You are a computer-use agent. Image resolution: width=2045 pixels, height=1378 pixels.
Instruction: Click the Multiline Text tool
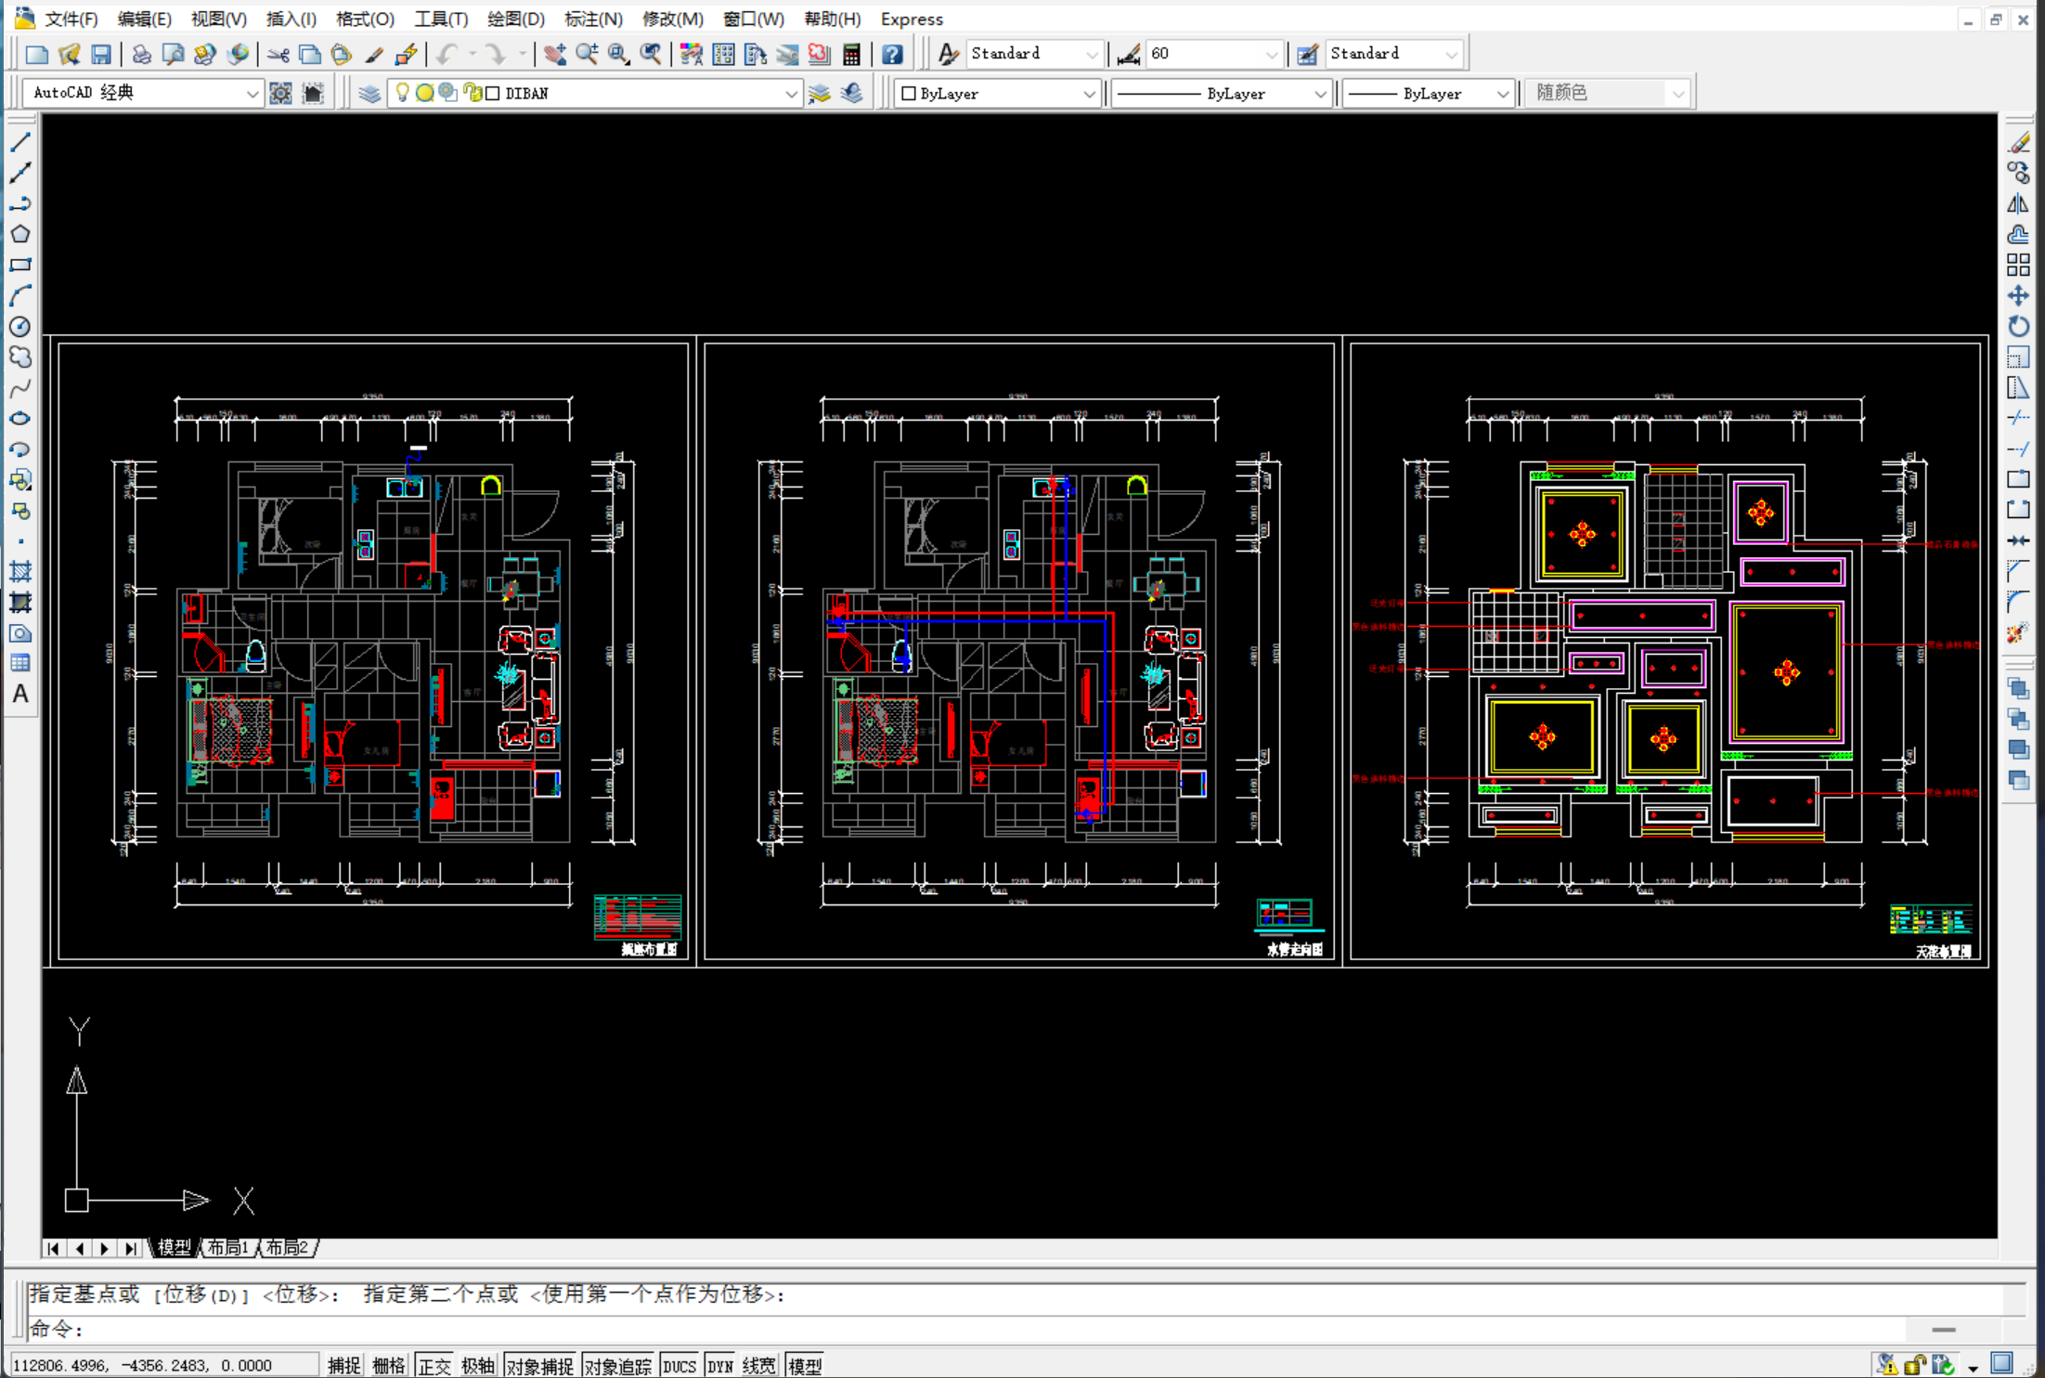click(20, 694)
